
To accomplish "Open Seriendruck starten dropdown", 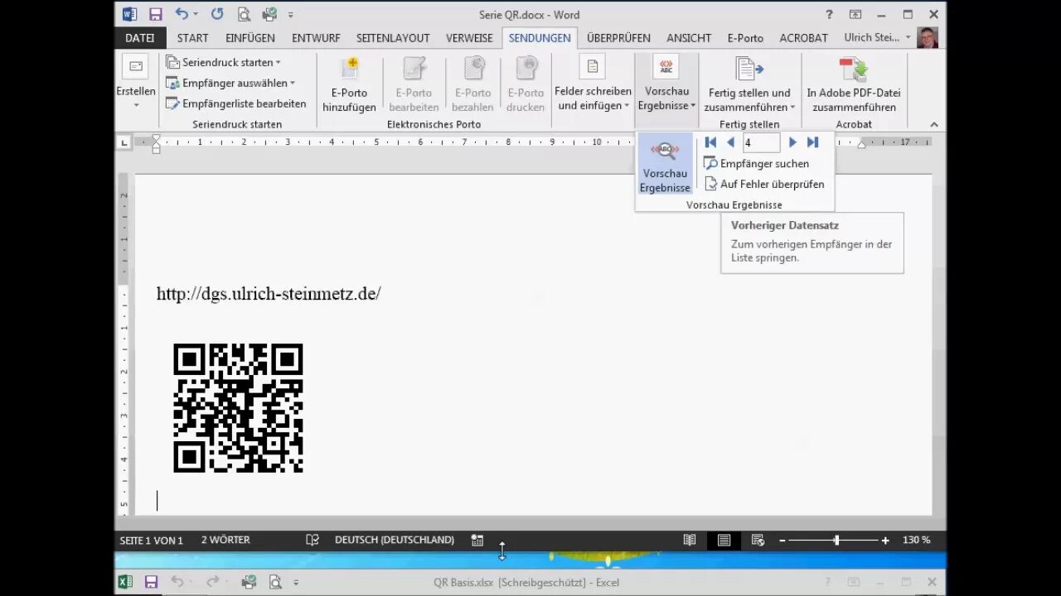I will [223, 62].
